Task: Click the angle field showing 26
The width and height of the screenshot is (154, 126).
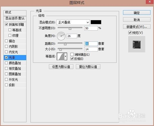Action: click(72, 36)
